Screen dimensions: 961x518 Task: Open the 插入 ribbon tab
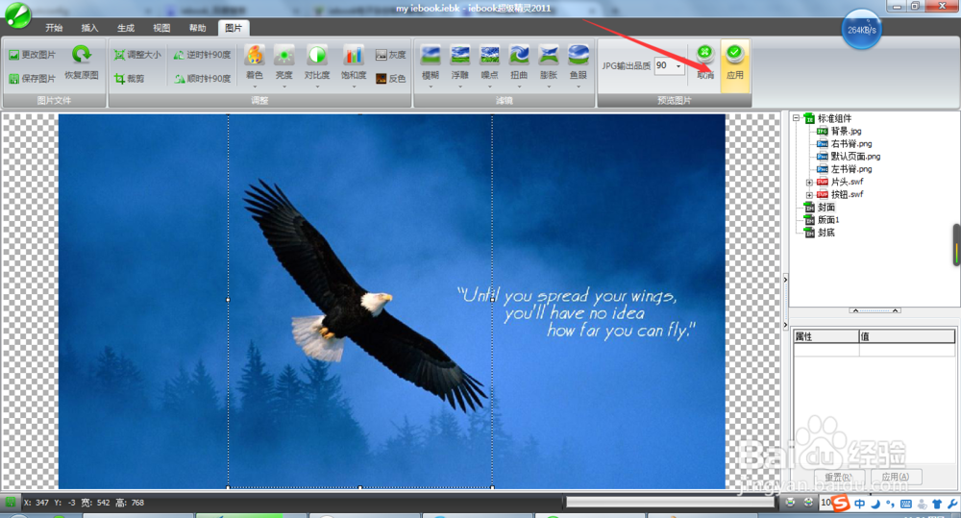[x=89, y=28]
